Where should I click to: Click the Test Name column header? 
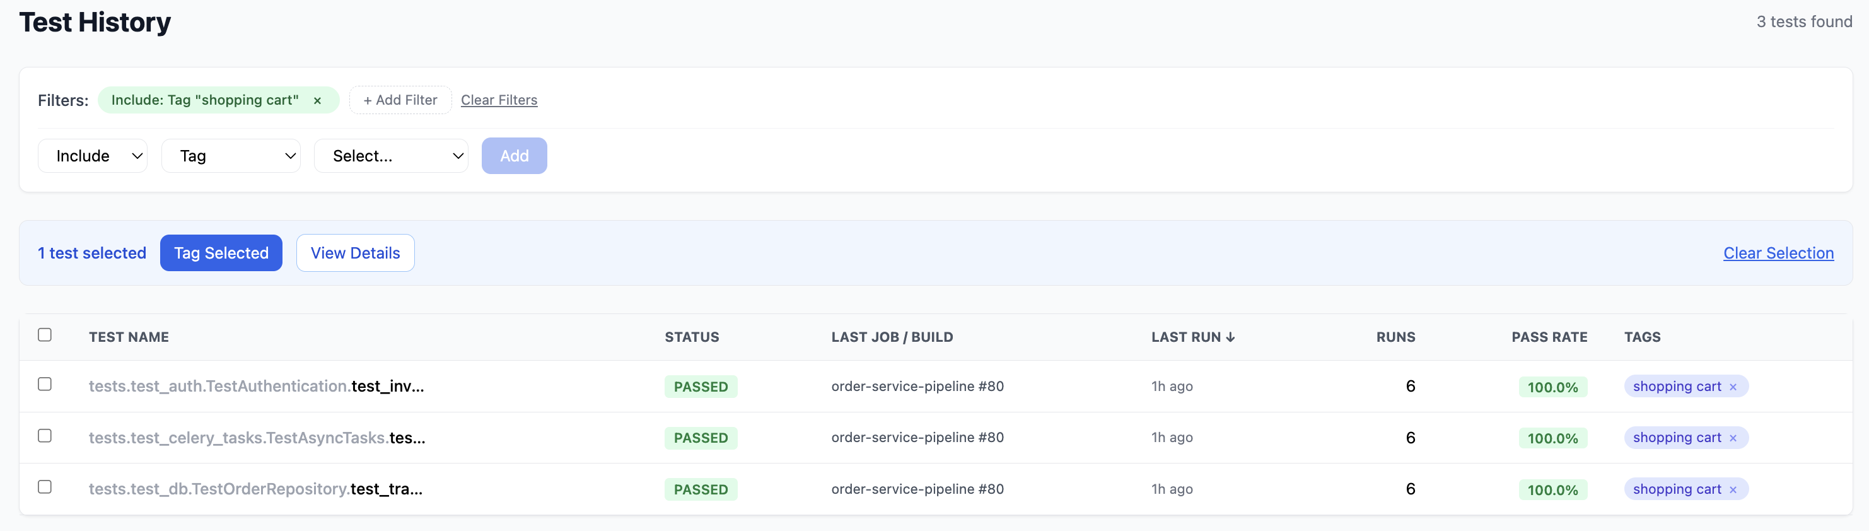129,337
